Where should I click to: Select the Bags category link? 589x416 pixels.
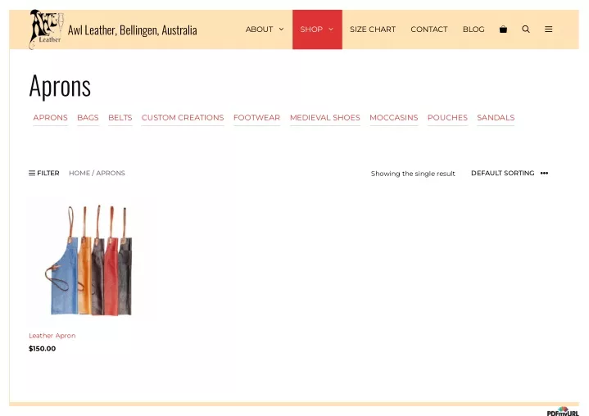click(x=88, y=118)
